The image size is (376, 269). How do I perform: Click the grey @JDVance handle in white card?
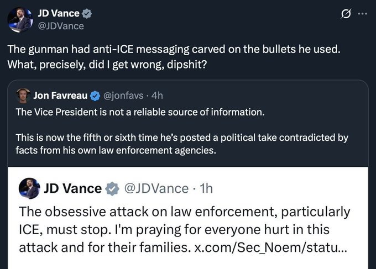(157, 188)
